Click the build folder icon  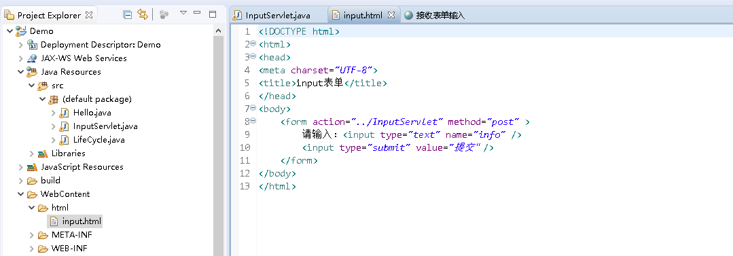[x=32, y=181]
